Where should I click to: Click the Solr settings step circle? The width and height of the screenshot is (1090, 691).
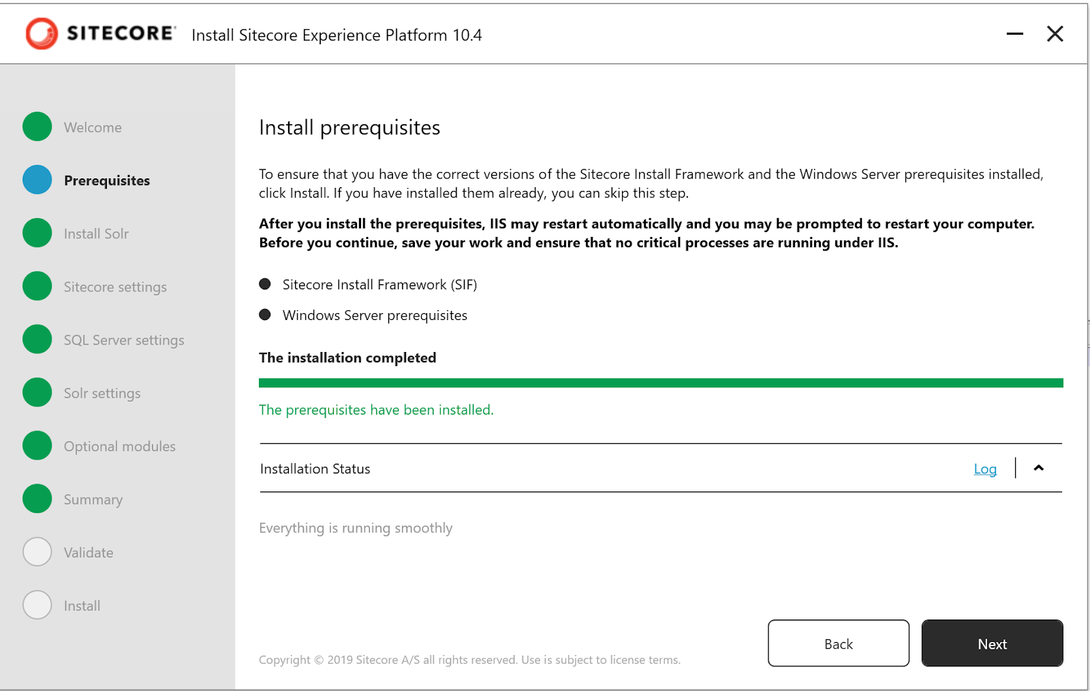37,392
